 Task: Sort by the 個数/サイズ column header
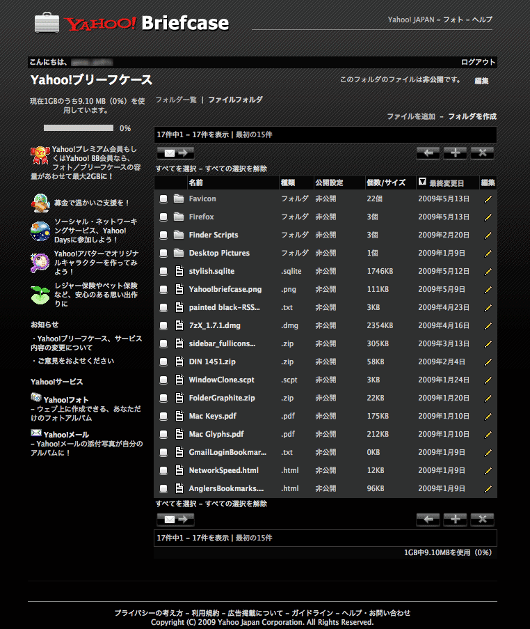click(x=386, y=183)
